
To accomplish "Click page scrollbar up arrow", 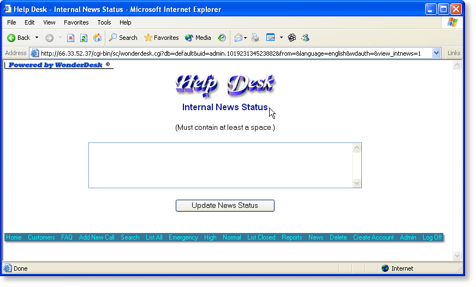I will coord(457,65).
